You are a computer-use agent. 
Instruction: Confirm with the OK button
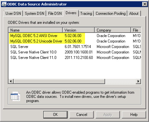point(55,115)
